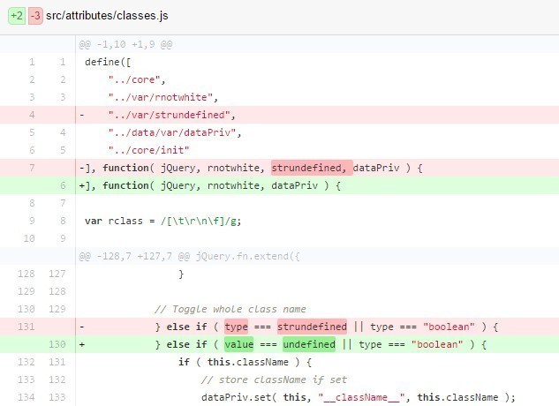Click the var rclass regex line
This screenshot has height=406, width=559.
[x=162, y=221]
